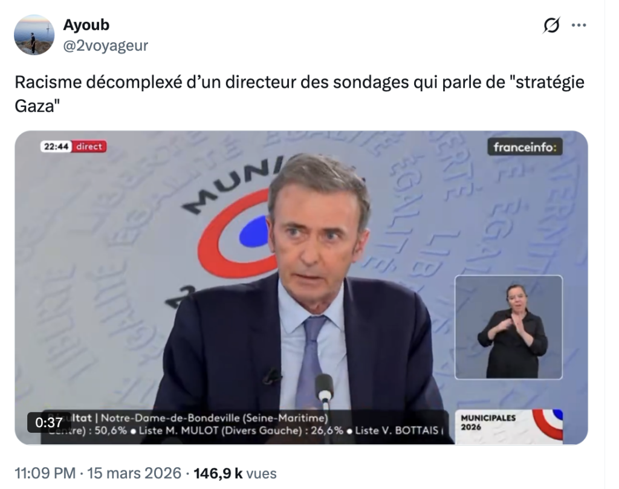Click the lapel microphone on the jacket
The image size is (619, 489).
pyautogui.click(x=272, y=376)
